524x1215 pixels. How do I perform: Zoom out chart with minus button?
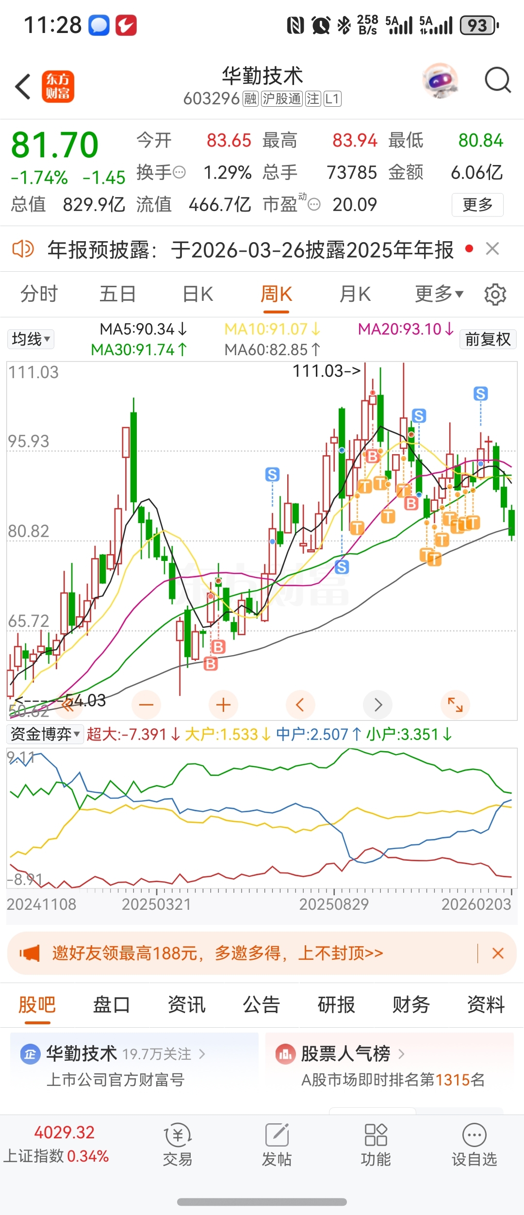pyautogui.click(x=146, y=705)
